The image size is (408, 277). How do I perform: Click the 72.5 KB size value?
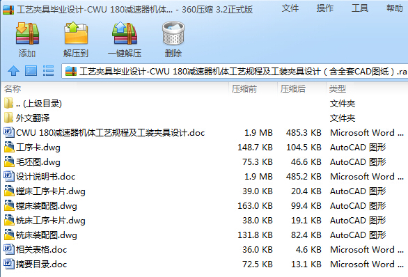(258, 264)
